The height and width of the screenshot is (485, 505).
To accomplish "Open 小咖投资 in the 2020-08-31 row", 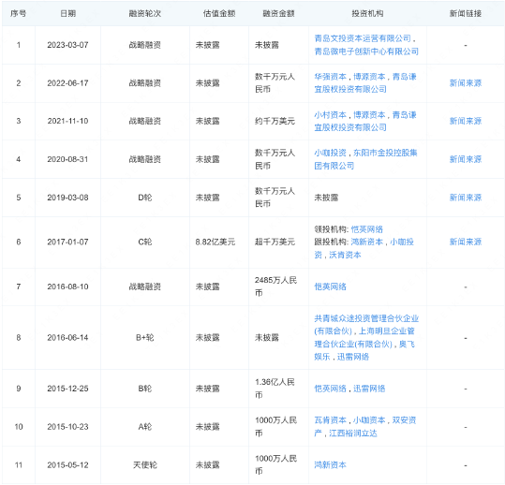I will click(330, 153).
